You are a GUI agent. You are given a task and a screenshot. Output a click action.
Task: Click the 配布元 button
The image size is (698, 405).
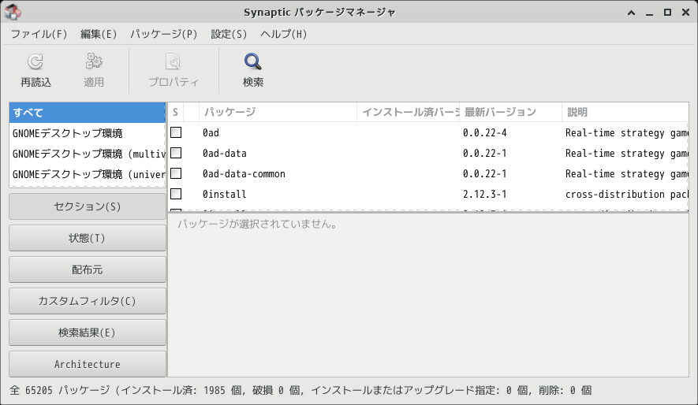[88, 269]
